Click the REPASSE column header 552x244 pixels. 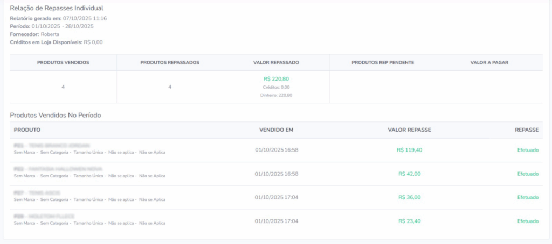[527, 130]
